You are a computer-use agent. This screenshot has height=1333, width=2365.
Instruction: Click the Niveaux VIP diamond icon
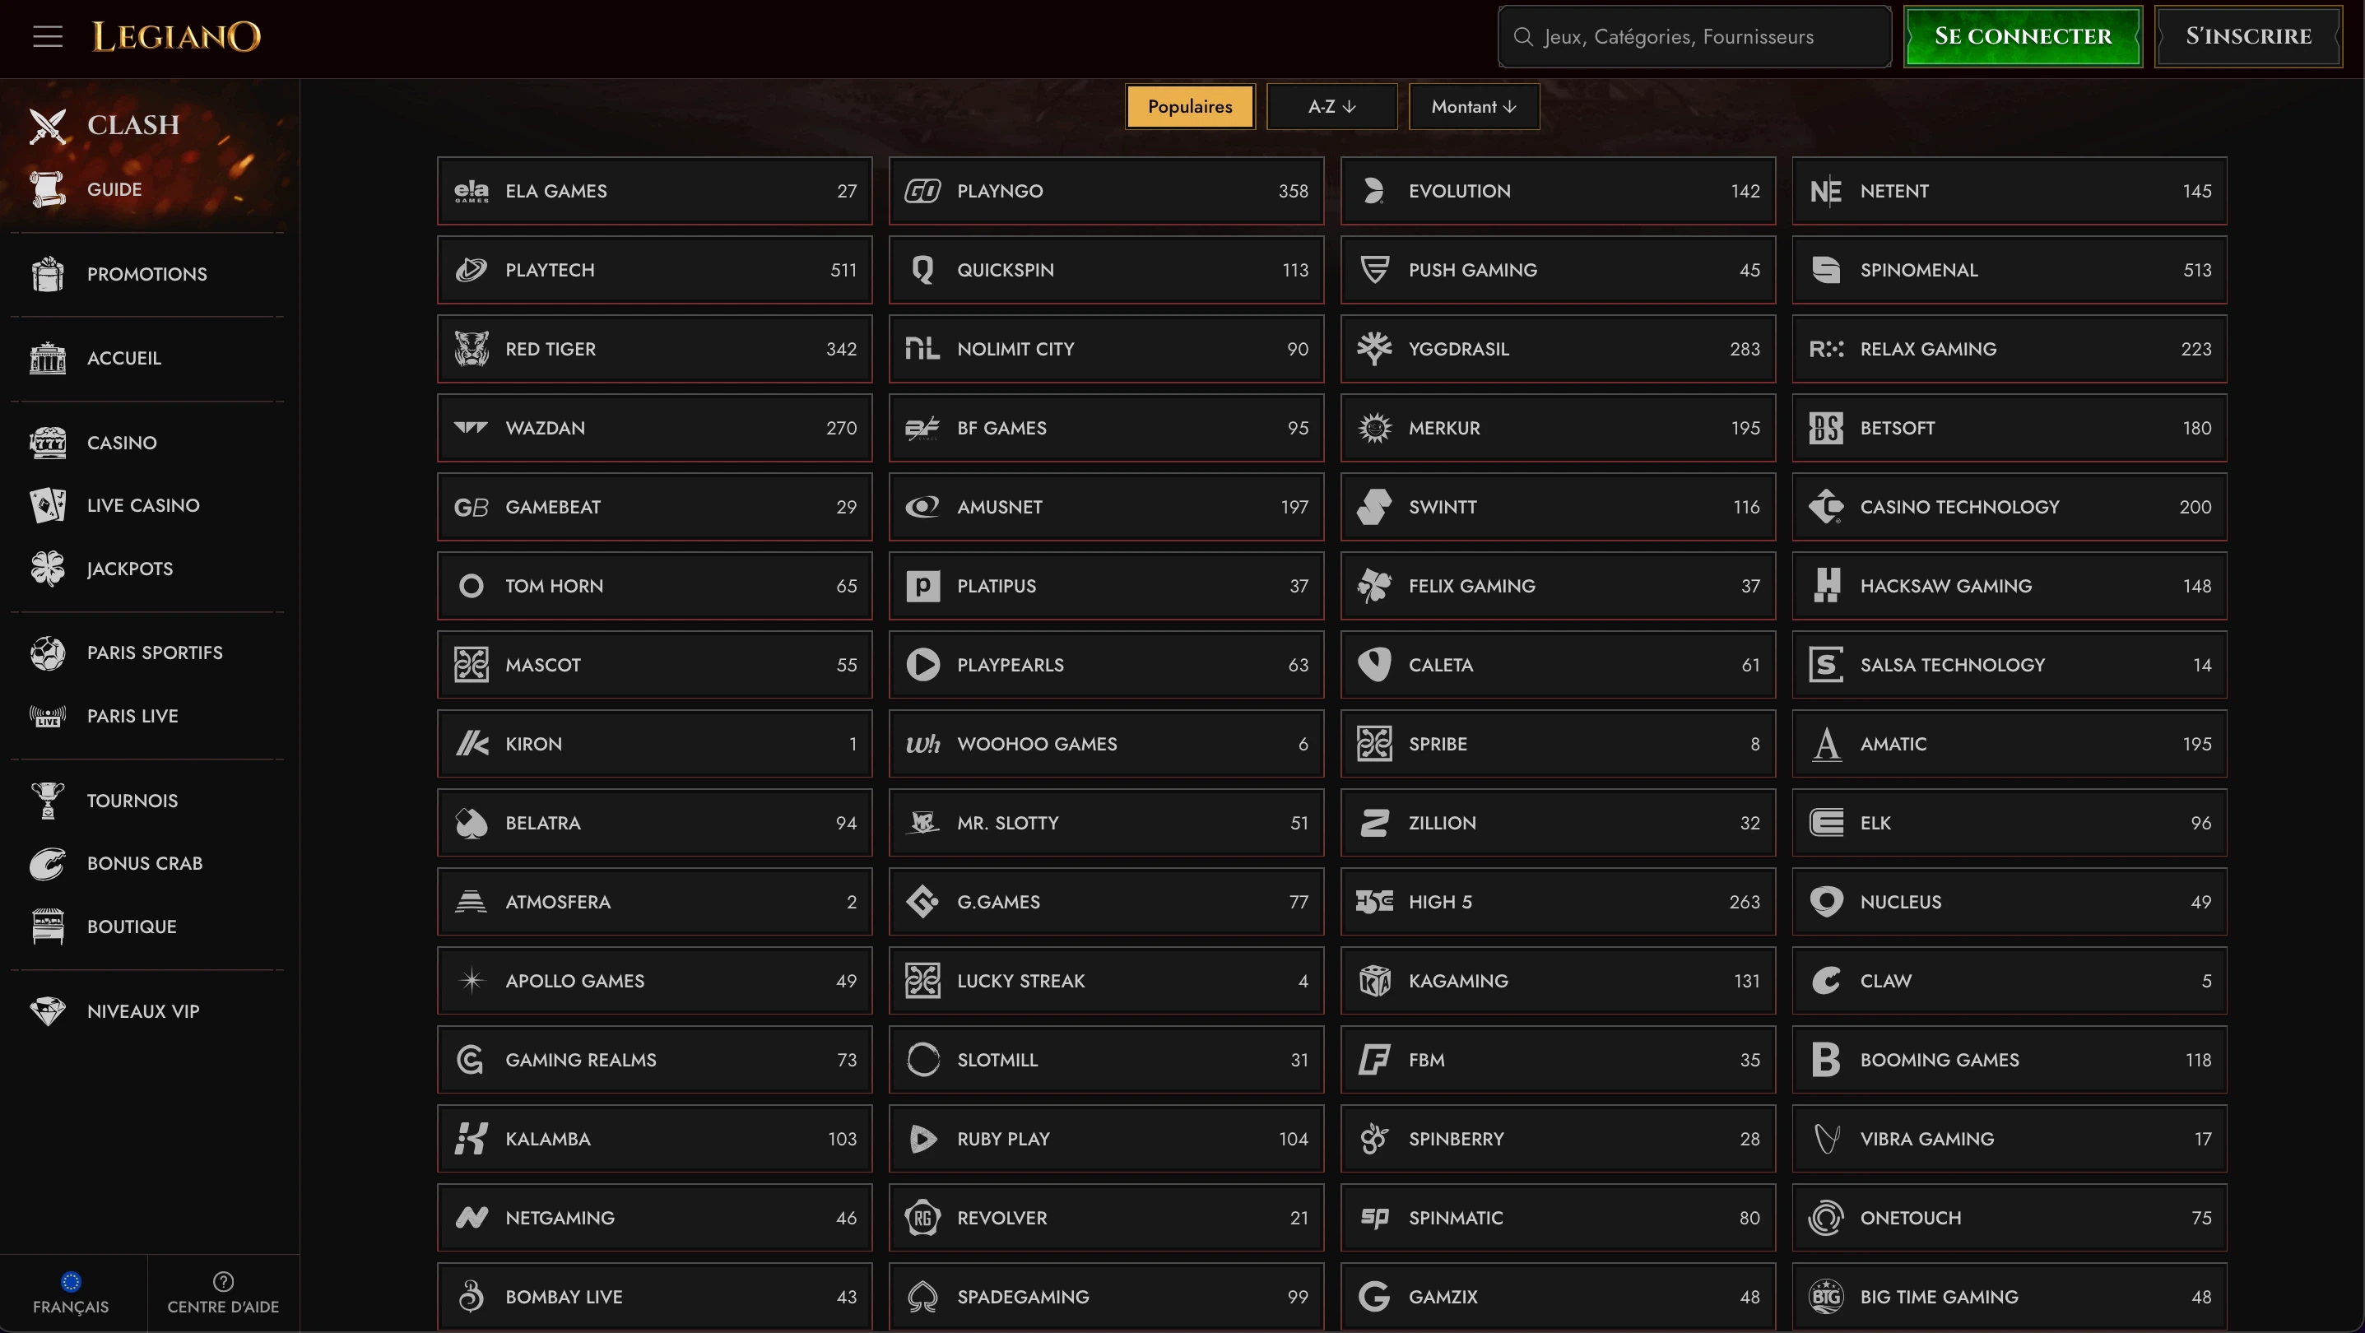pos(48,1010)
